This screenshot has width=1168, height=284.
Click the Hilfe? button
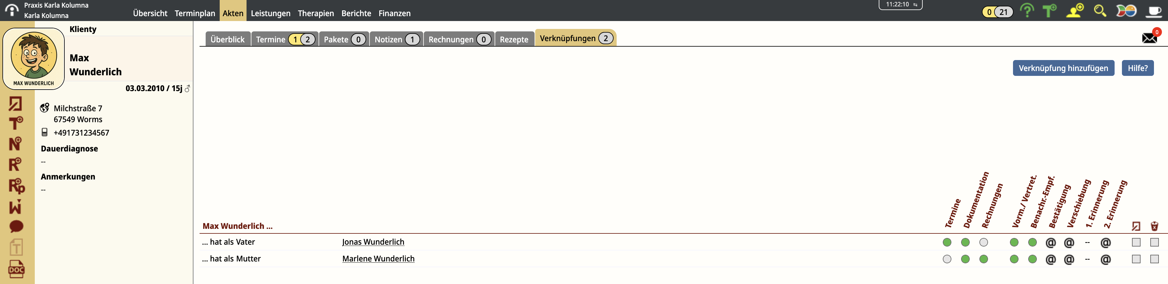1137,68
